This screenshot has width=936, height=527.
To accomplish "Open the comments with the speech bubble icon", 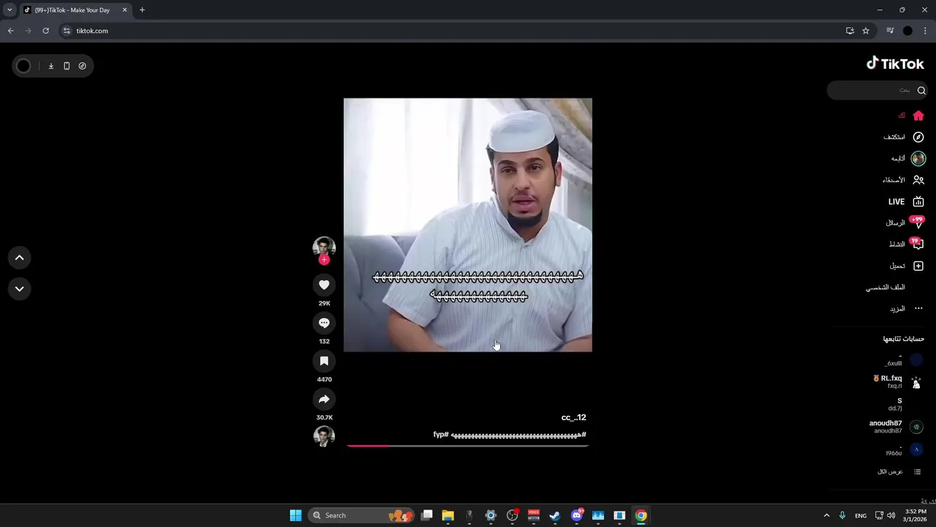I will point(324,323).
